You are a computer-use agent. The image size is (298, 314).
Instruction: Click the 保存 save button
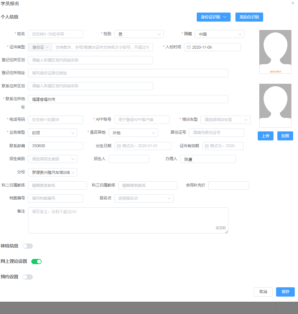pyautogui.click(x=285, y=292)
